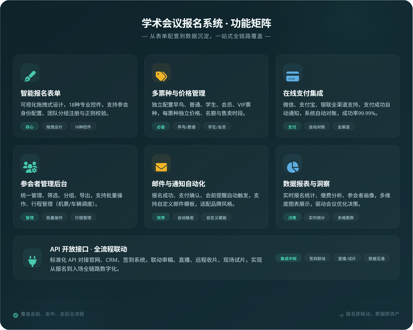Click description starting 统一管理、筛选

click(x=71, y=200)
